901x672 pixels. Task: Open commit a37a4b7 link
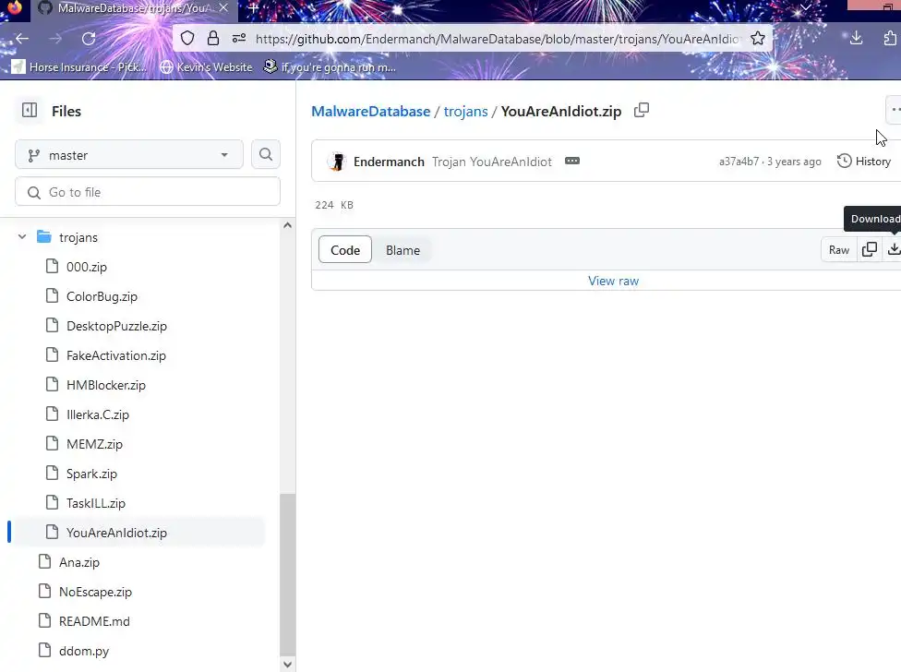click(x=739, y=162)
